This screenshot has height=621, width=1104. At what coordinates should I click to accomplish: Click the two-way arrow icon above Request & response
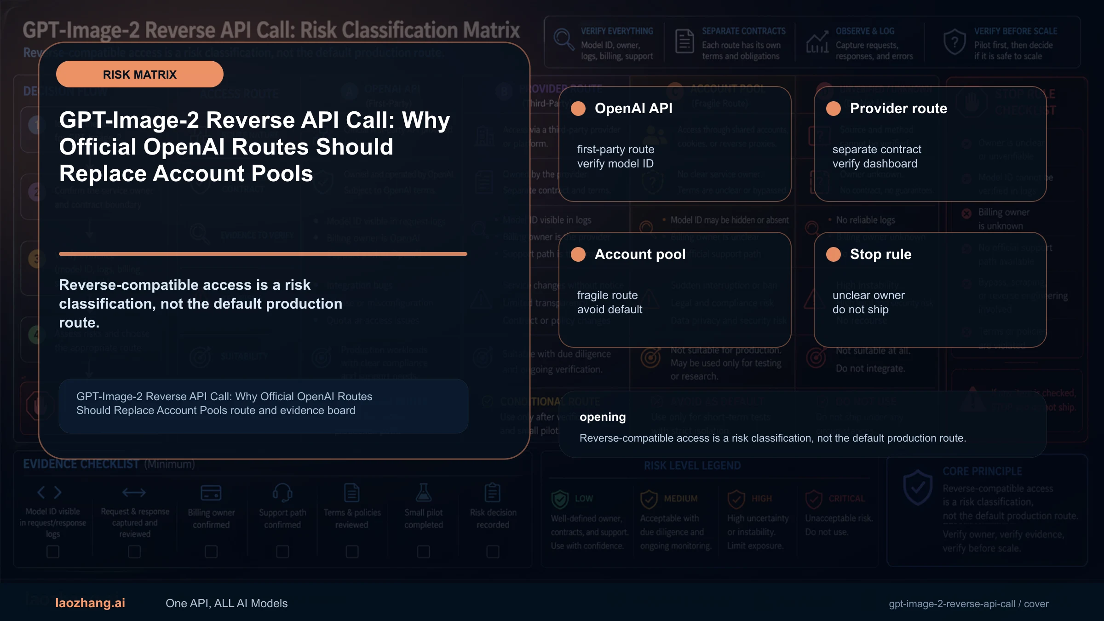[x=134, y=493]
